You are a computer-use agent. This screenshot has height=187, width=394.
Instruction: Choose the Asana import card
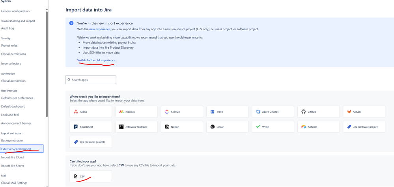click(91, 112)
